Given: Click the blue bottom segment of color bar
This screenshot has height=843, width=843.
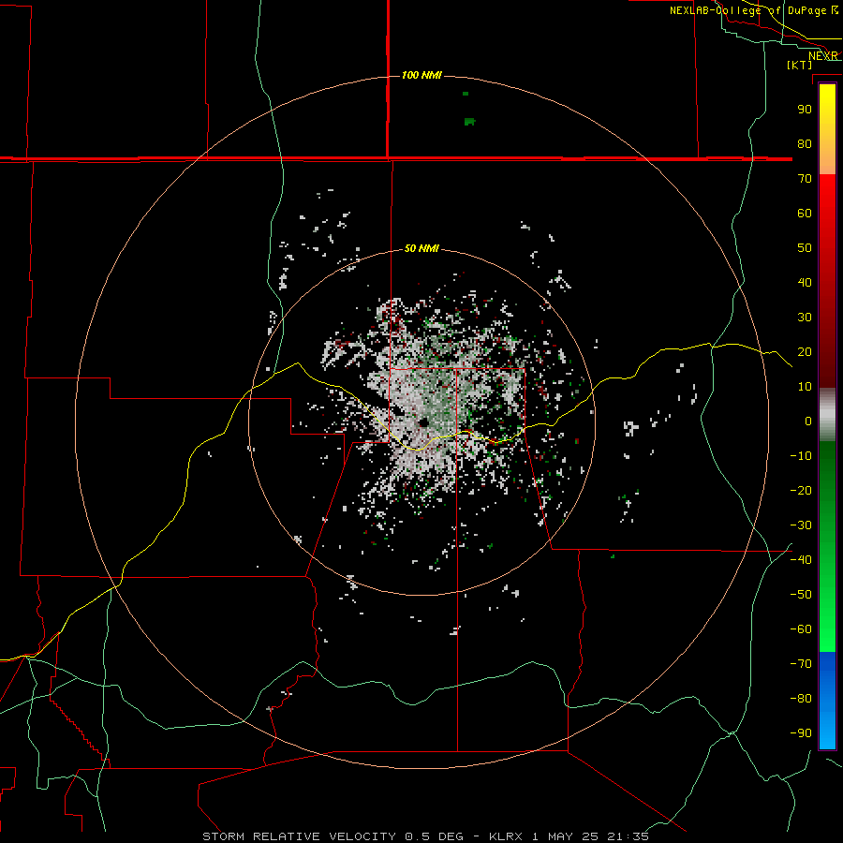Looking at the screenshot, I should point(827,701).
